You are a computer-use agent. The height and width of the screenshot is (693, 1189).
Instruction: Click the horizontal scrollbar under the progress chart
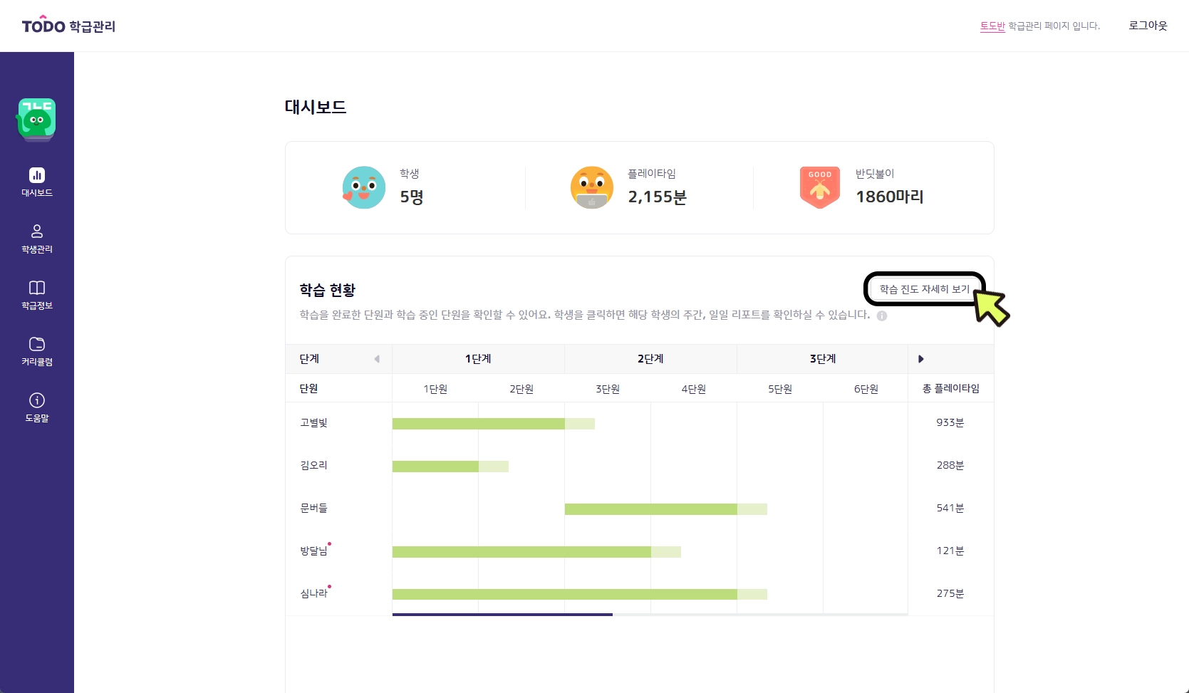502,615
